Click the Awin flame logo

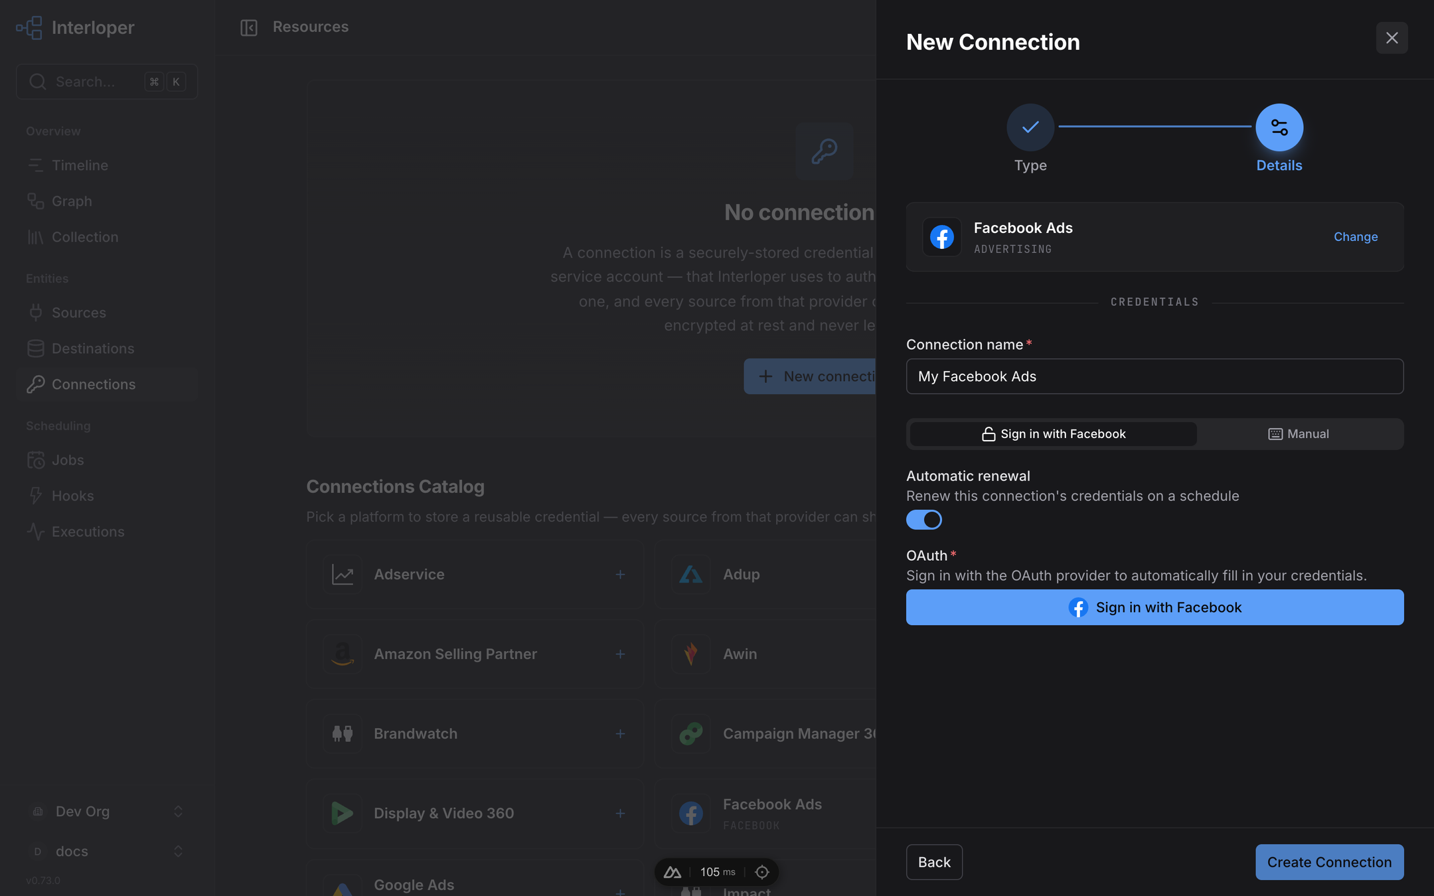(691, 654)
